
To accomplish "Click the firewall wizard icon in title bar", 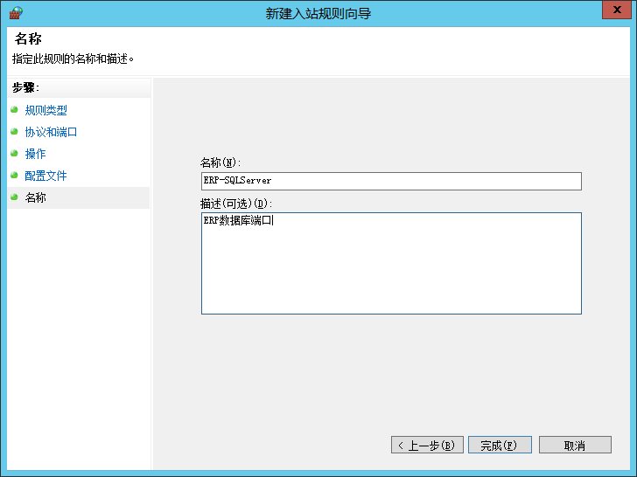I will pyautogui.click(x=15, y=12).
